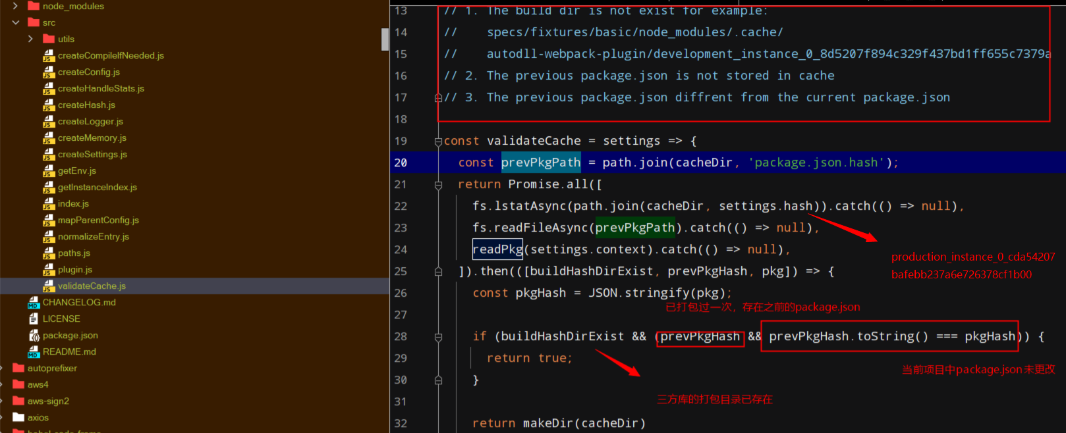Click the project tree scrollbar thumb
This screenshot has width=1066, height=433.
pyautogui.click(x=385, y=39)
